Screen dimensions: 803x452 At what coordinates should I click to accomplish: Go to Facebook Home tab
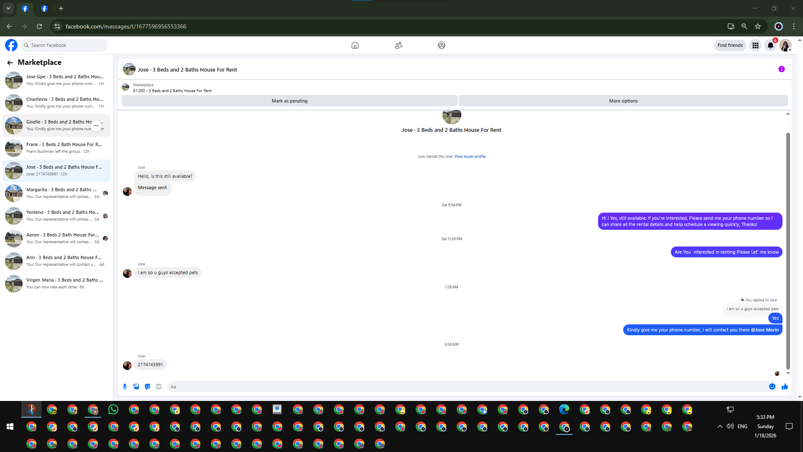pyautogui.click(x=355, y=45)
